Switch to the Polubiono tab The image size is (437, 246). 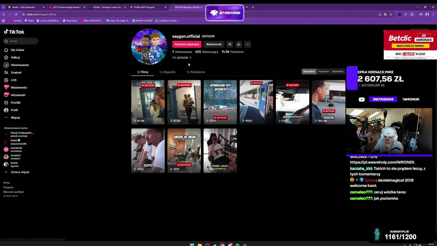point(196,72)
